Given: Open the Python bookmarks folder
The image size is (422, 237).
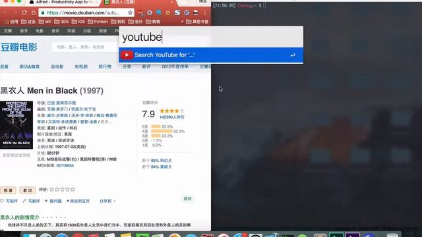Looking at the screenshot, I should [98, 22].
